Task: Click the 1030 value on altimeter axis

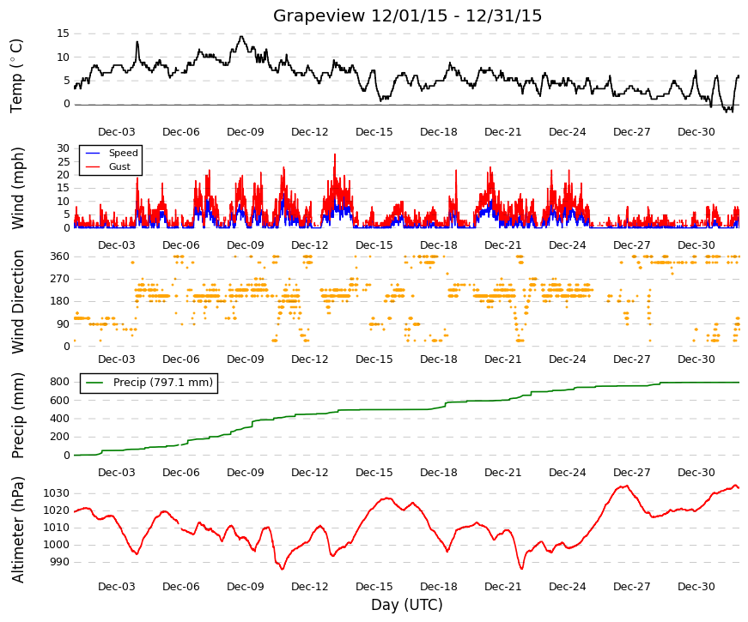Action: click(57, 493)
